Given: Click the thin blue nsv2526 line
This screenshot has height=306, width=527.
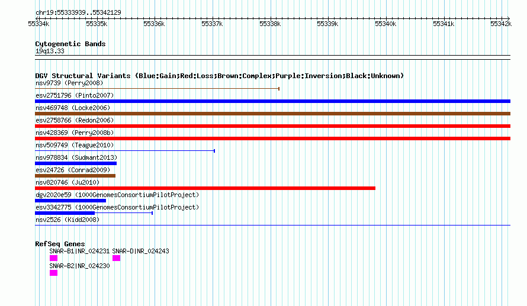Looking at the screenshot, I should (272, 225).
